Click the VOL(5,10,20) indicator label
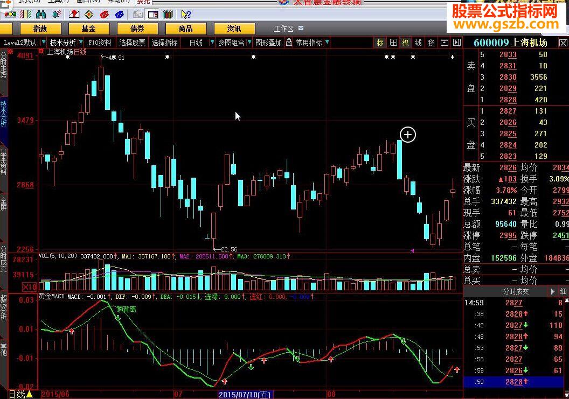Image resolution: width=569 pixels, height=399 pixels. (58, 256)
